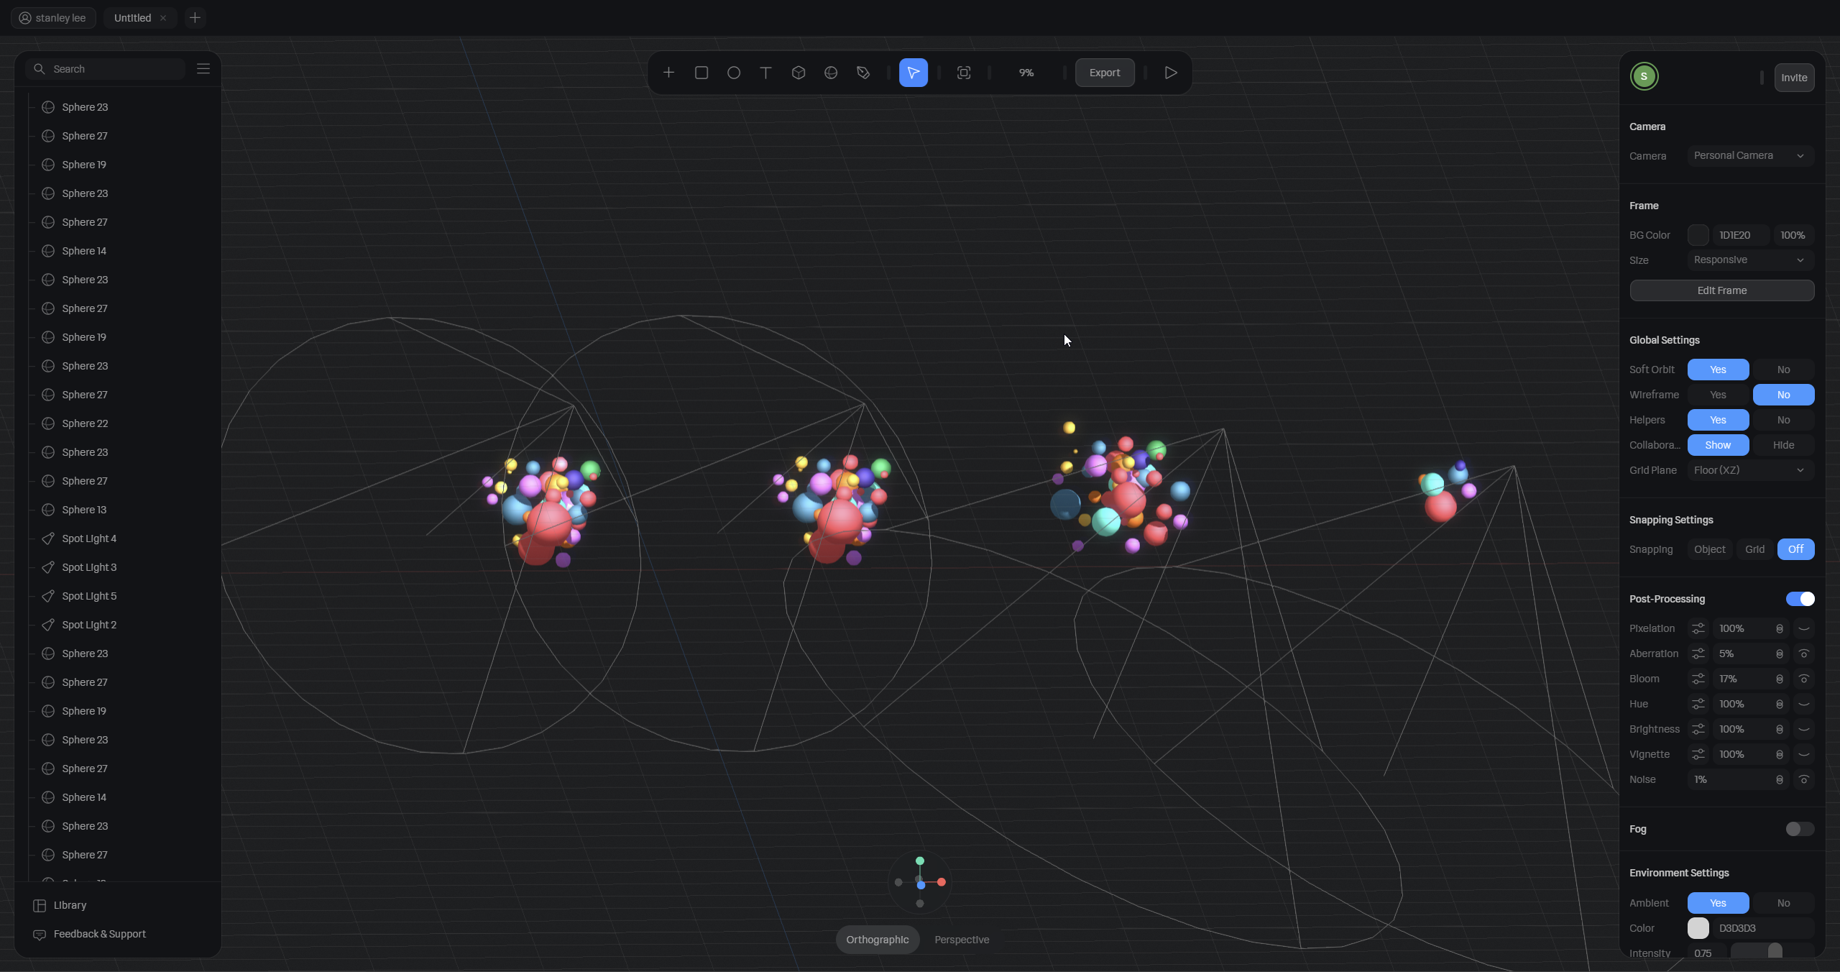Select the 3D cube object tool
Viewport: 1840px width, 972px height.
(798, 73)
